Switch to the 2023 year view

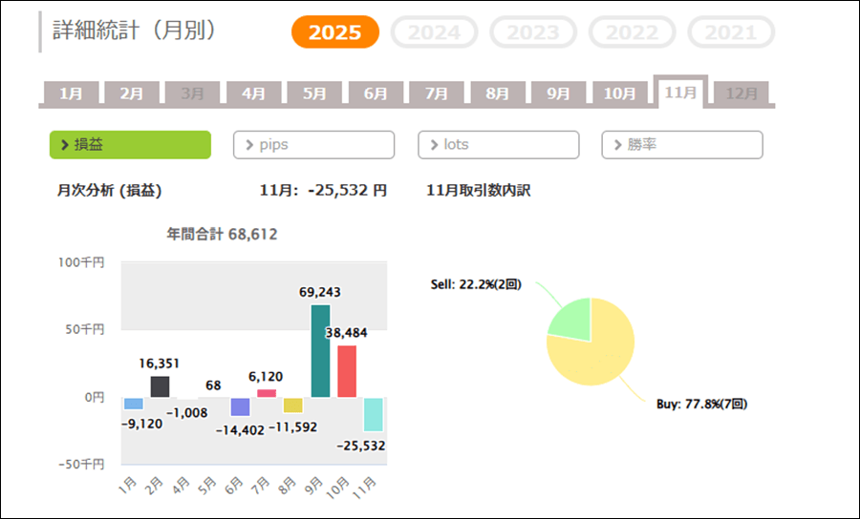533,32
